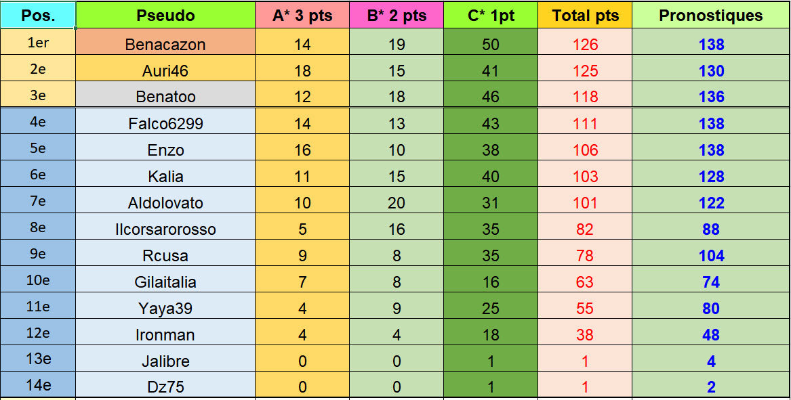The height and width of the screenshot is (400, 791).
Task: Select Aldolovato's B* value of 20
Action: coord(397,203)
